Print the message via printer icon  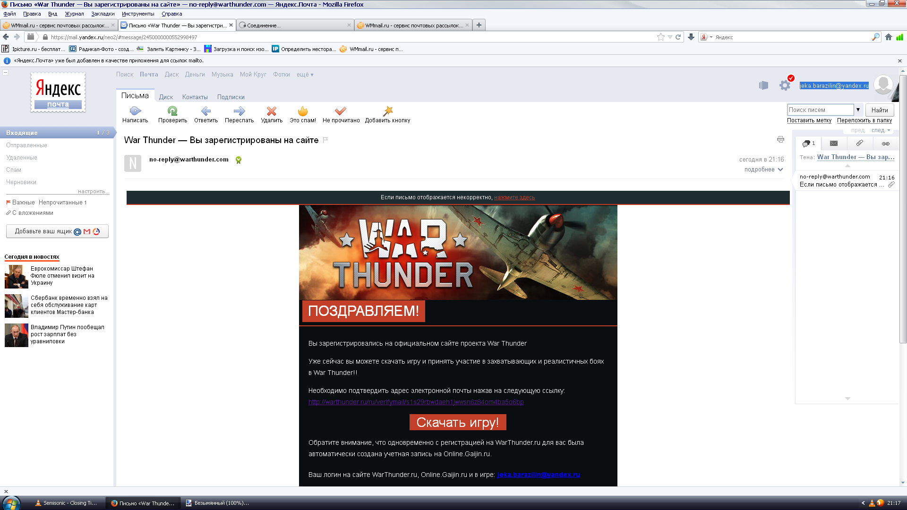pyautogui.click(x=780, y=139)
